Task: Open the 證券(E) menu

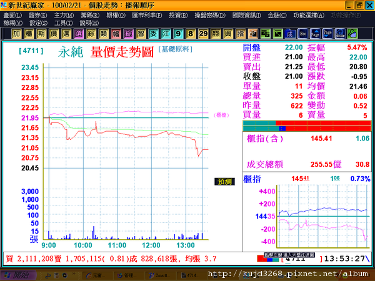Action: pos(37,16)
